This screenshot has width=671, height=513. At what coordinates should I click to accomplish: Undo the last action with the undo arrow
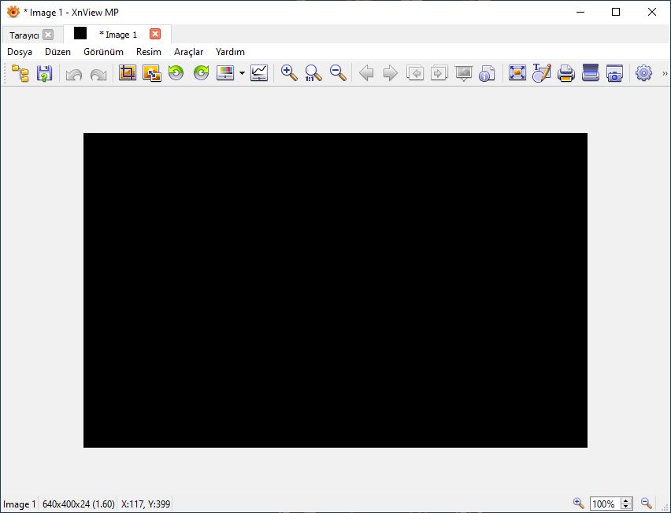click(73, 74)
